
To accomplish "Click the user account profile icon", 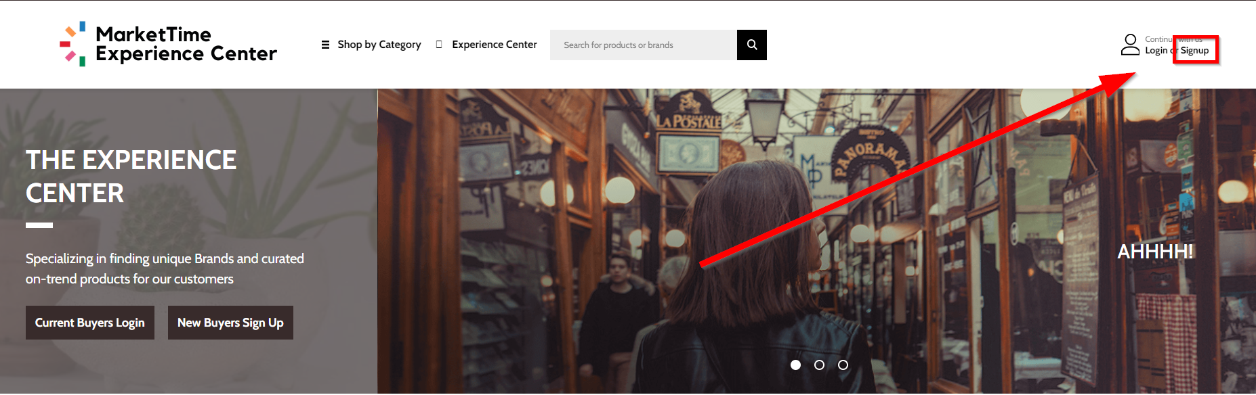I will [x=1130, y=45].
